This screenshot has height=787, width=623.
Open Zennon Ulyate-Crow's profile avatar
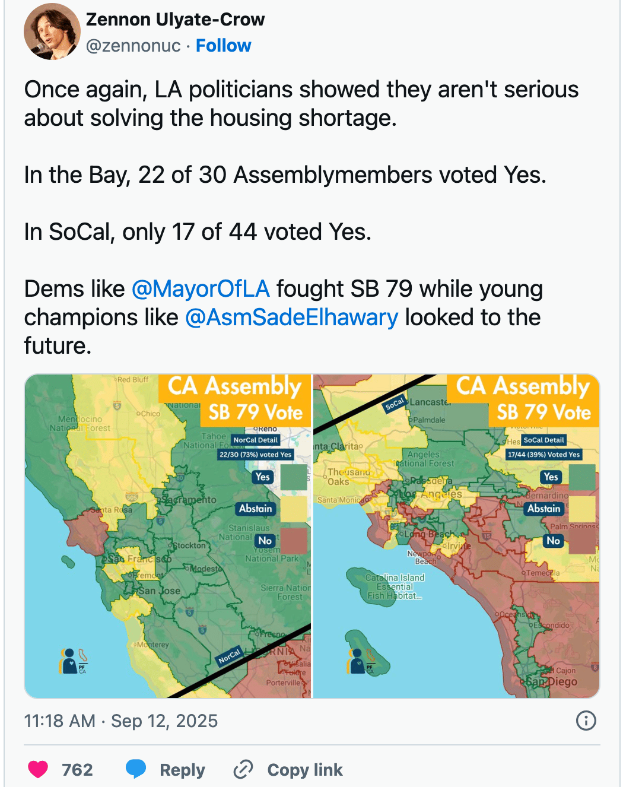(52, 31)
